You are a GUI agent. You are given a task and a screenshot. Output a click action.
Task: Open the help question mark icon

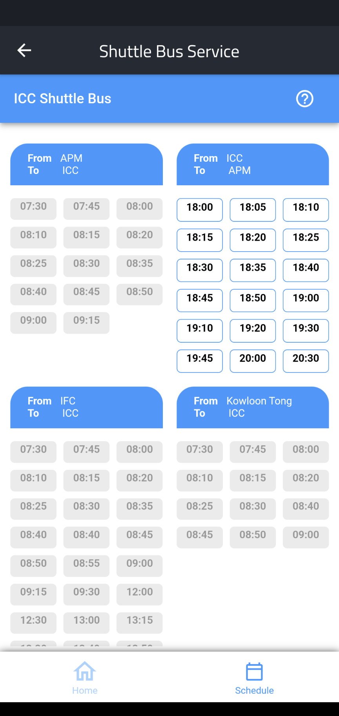(304, 99)
